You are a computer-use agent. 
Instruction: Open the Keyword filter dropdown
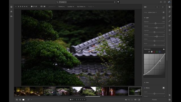pyautogui.click(x=52, y=7)
